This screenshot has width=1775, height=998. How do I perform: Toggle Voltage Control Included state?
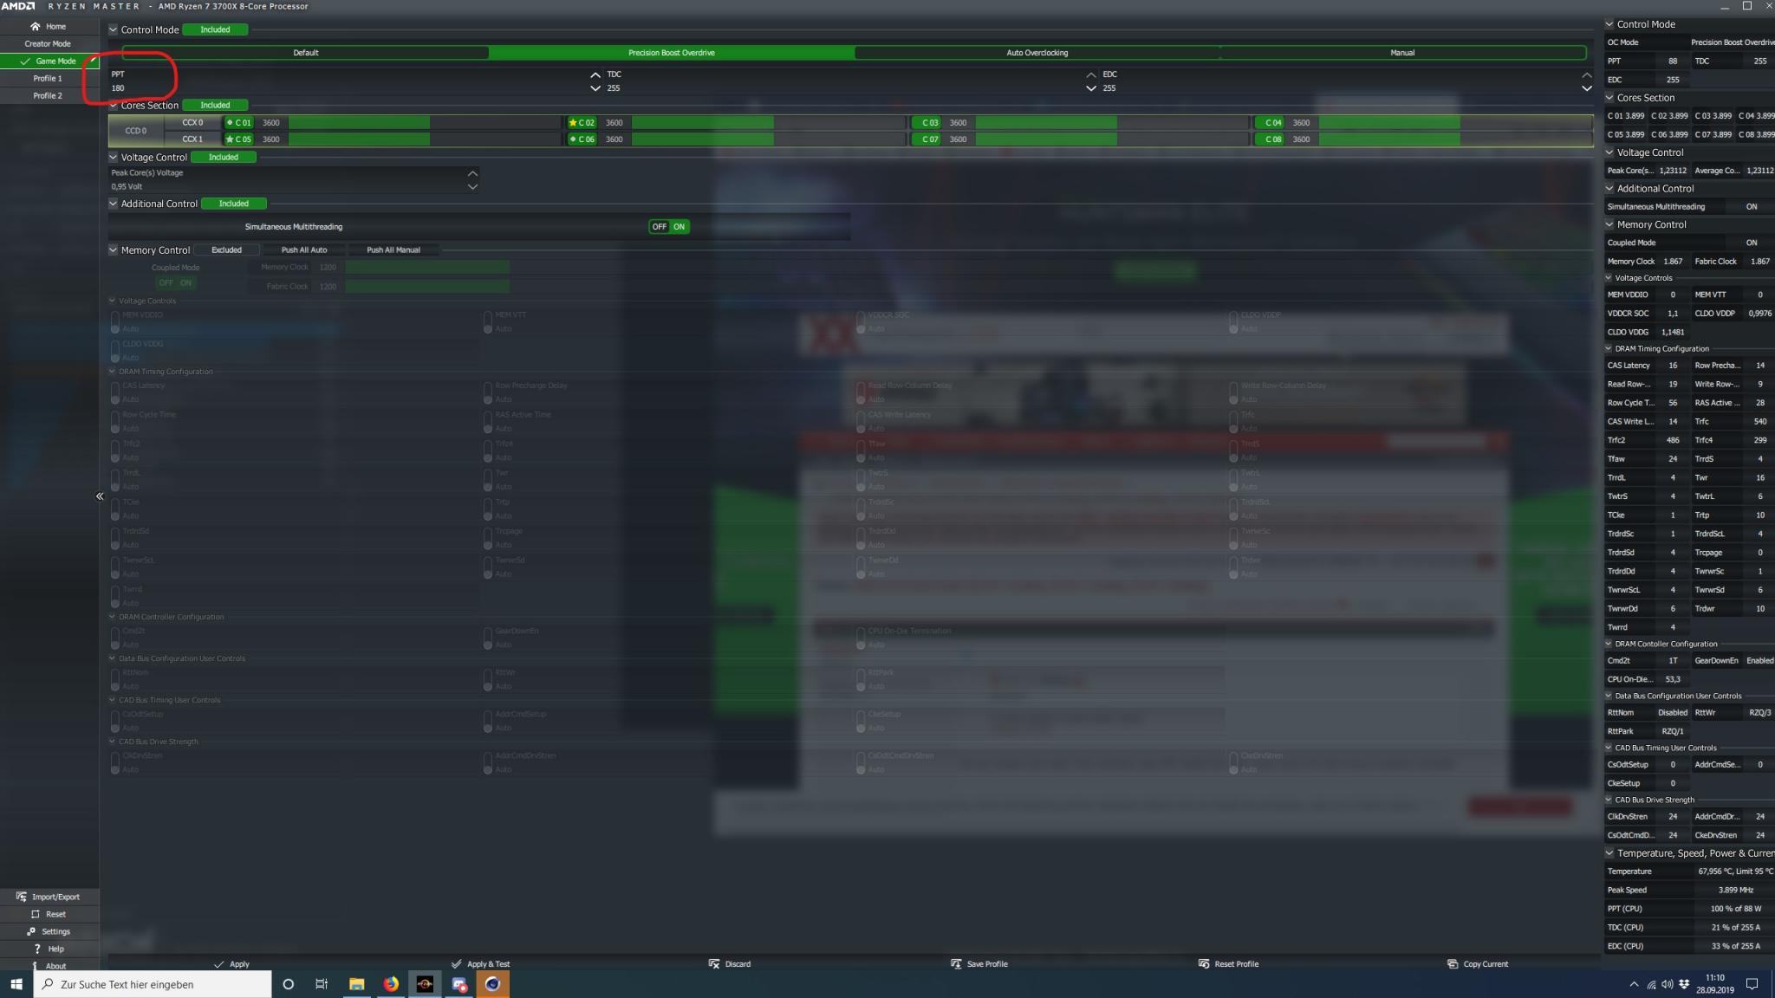point(223,157)
